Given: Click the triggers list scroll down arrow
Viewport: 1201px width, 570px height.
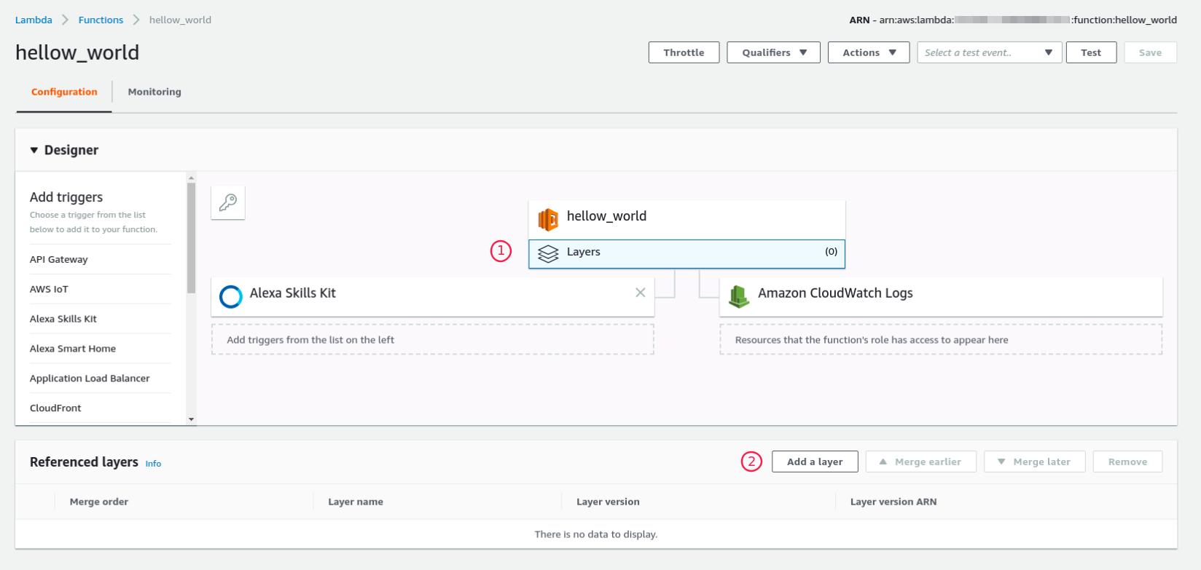Looking at the screenshot, I should pyautogui.click(x=192, y=419).
